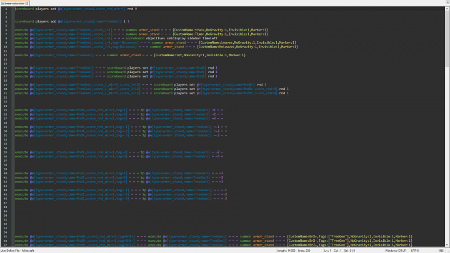Click line number 12 in the gutter

point(6,54)
